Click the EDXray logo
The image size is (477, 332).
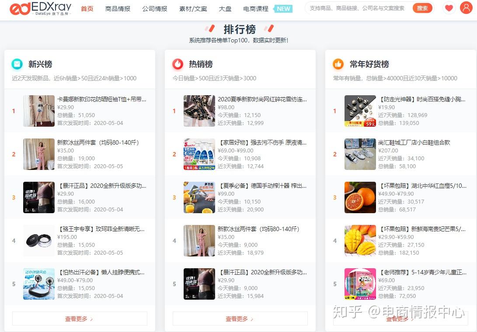39,9
